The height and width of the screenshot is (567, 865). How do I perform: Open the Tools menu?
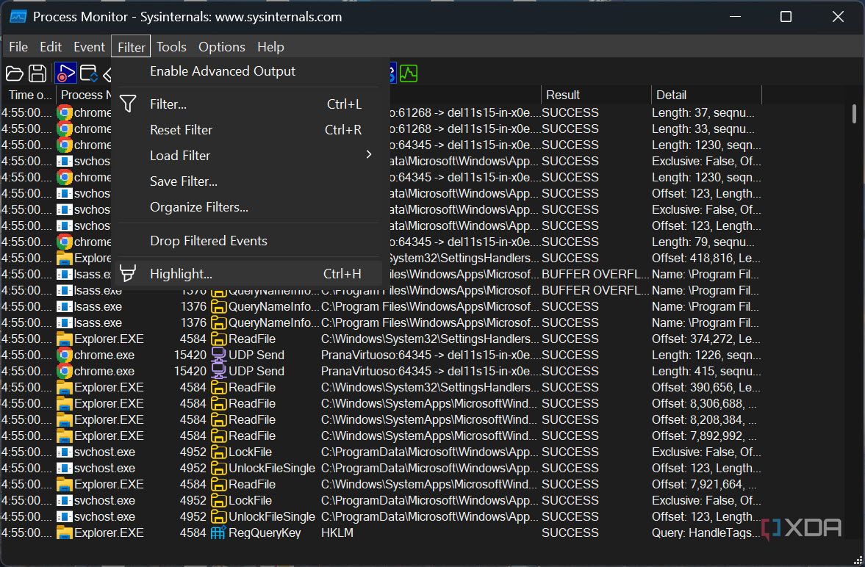pos(171,46)
